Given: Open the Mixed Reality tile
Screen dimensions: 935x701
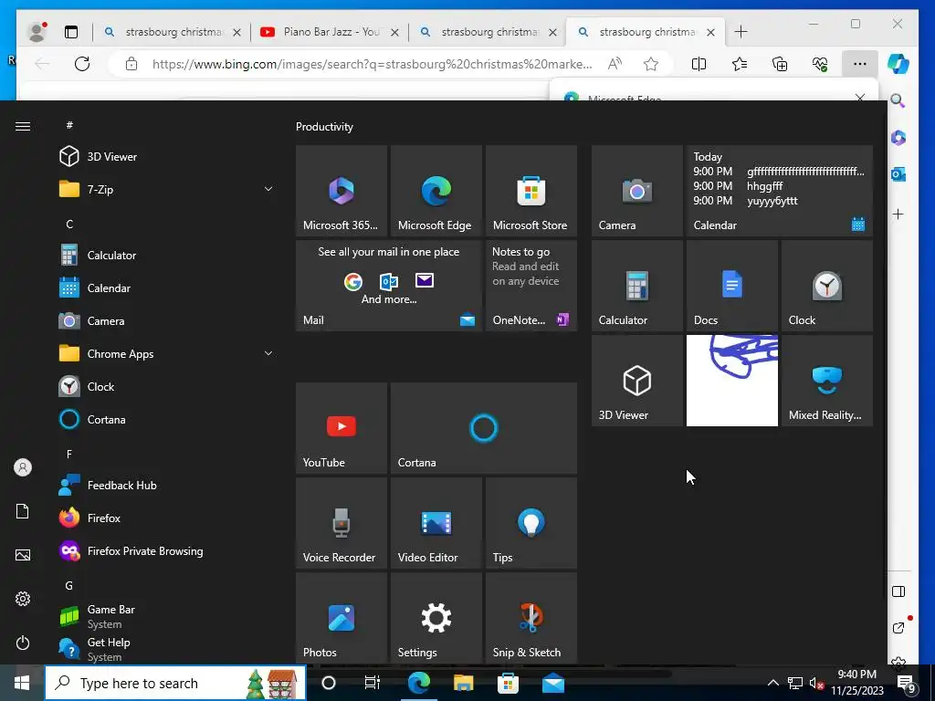Looking at the screenshot, I should pyautogui.click(x=827, y=381).
